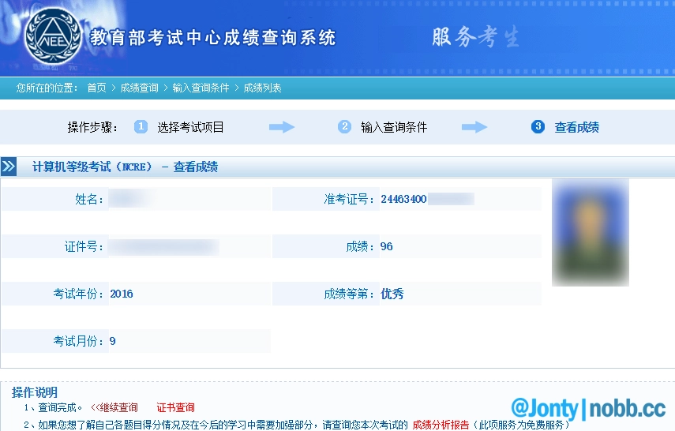675x431 pixels.
Task: Click the NEEA logo in the header
Action: click(x=54, y=36)
